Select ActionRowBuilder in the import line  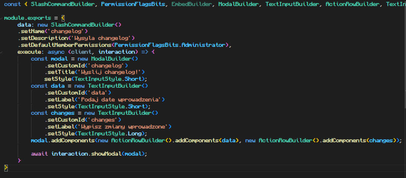click(x=353, y=4)
